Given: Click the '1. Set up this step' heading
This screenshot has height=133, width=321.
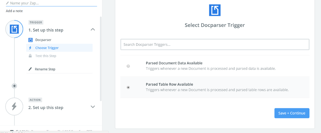Looking at the screenshot, I should pos(46,30).
